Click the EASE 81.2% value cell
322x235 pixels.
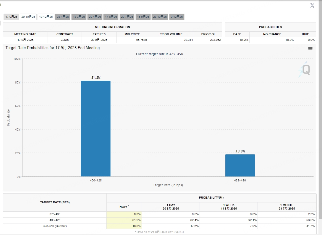coord(237,40)
